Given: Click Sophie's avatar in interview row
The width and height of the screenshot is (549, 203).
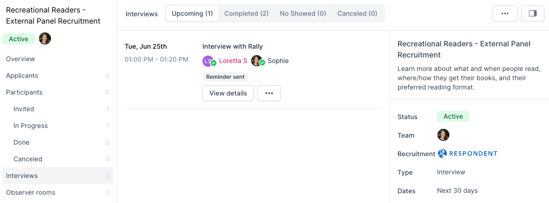Looking at the screenshot, I should pyautogui.click(x=257, y=61).
